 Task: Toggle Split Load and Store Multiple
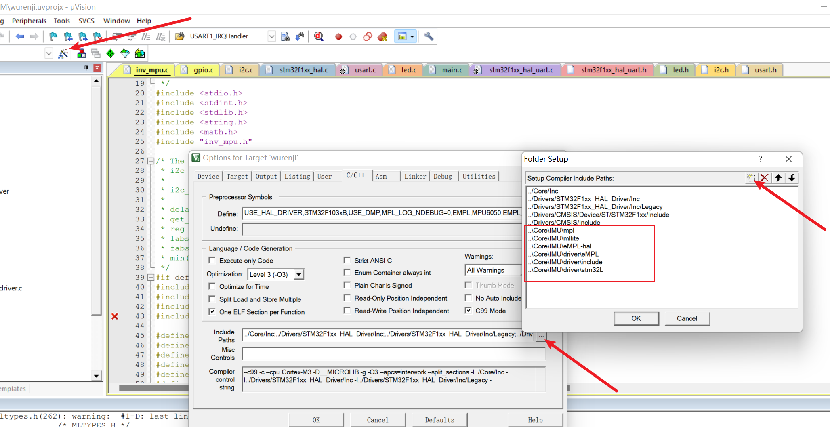[212, 299]
